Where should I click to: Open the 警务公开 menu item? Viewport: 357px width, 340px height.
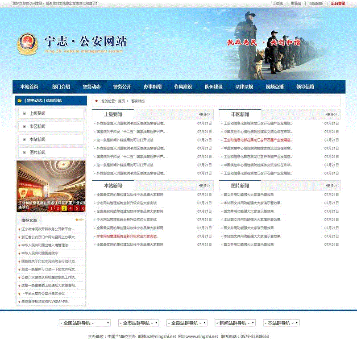[x=122, y=87]
